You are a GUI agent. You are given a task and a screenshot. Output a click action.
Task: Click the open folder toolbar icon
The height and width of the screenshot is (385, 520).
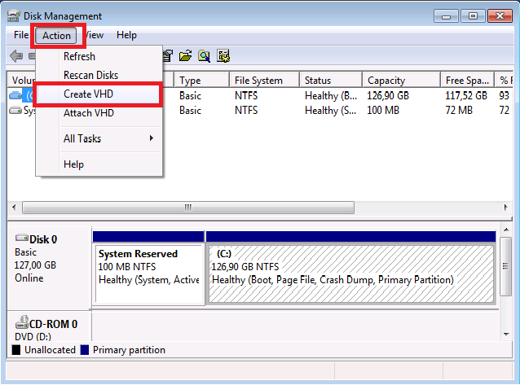click(x=185, y=56)
